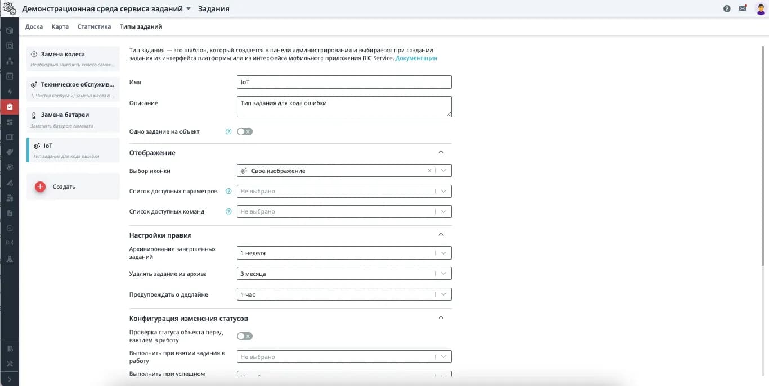Click help hint beside Одно задание на объект
The height and width of the screenshot is (386, 769).
pos(228,131)
